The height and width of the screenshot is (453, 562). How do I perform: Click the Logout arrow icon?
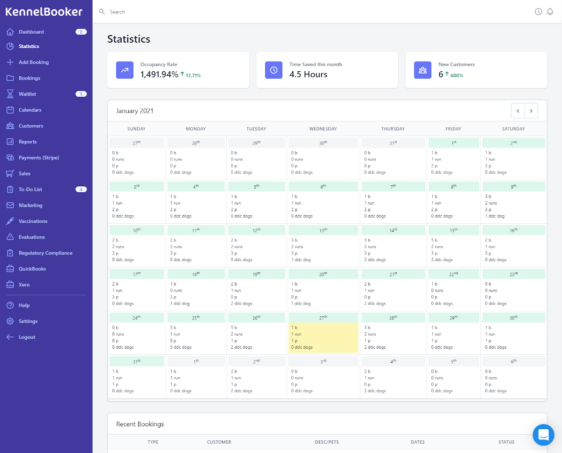point(10,337)
